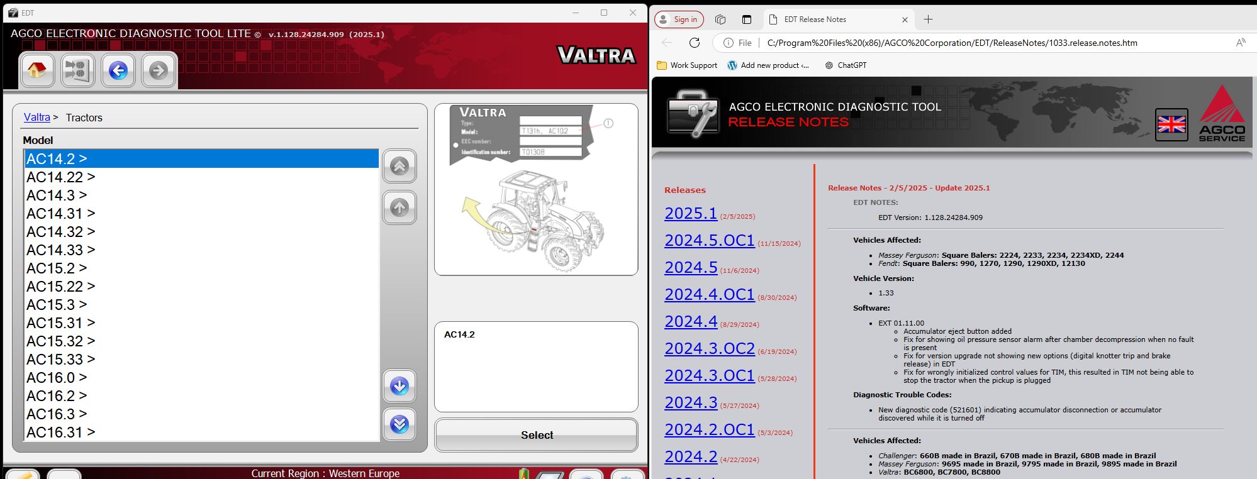
Task: Select model AC14.3 in list
Action: click(201, 195)
